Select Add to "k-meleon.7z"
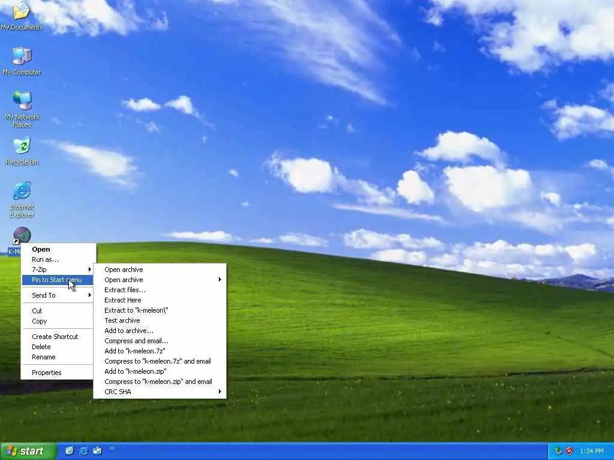This screenshot has height=460, width=614. pyautogui.click(x=159, y=351)
